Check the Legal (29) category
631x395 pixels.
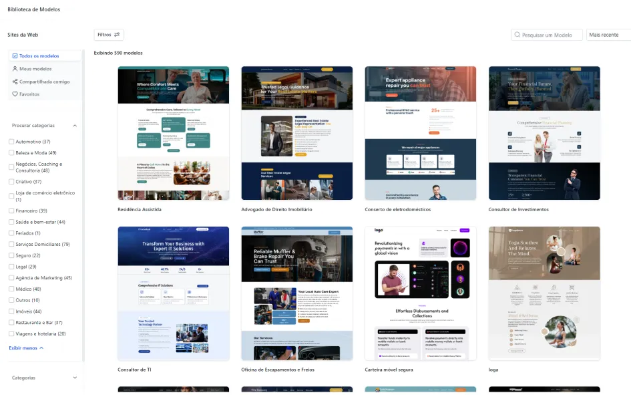(x=11, y=267)
